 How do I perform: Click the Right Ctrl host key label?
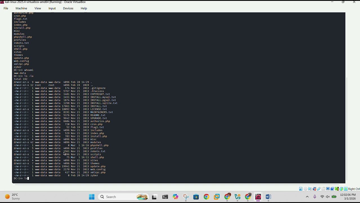[x=354, y=189]
